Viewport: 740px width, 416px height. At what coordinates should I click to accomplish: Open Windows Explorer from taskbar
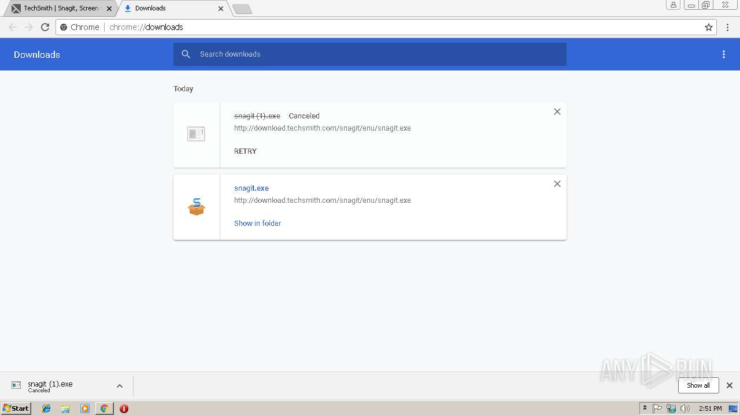tap(65, 408)
